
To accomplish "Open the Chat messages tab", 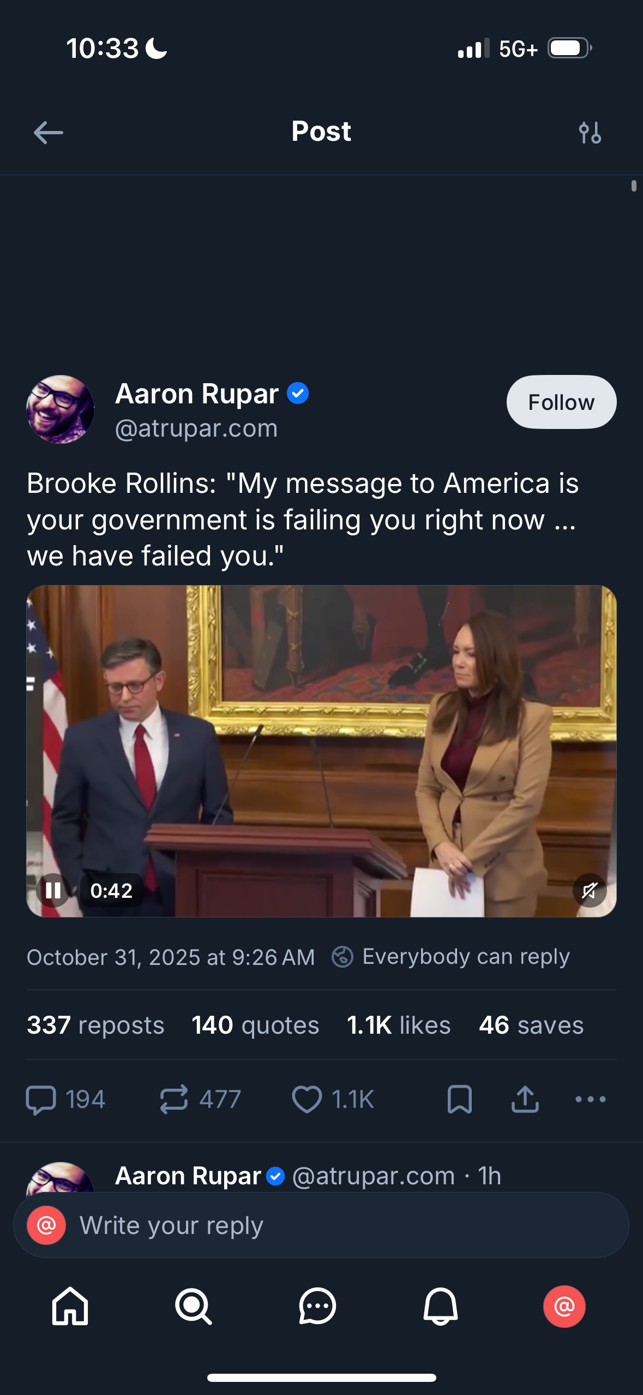I will 317,1307.
